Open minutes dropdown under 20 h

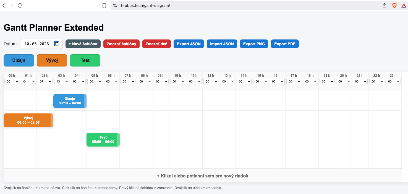point(344,81)
